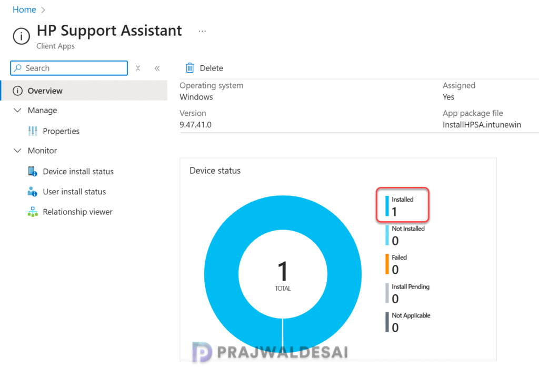Click the Overview info circle icon
The width and height of the screenshot is (539, 367).
(x=17, y=91)
